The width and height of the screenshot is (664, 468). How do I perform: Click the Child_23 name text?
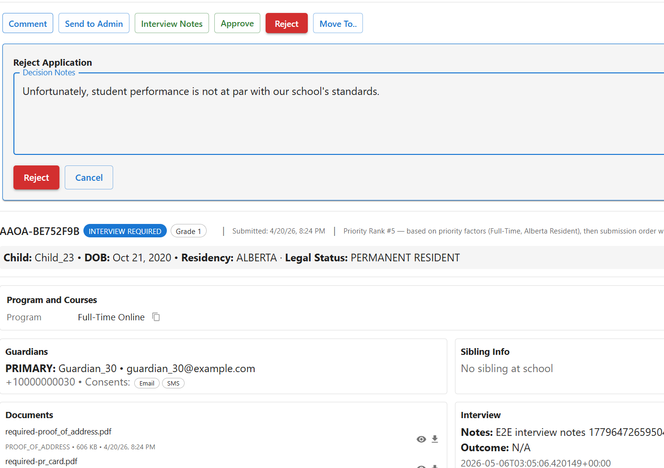[54, 258]
